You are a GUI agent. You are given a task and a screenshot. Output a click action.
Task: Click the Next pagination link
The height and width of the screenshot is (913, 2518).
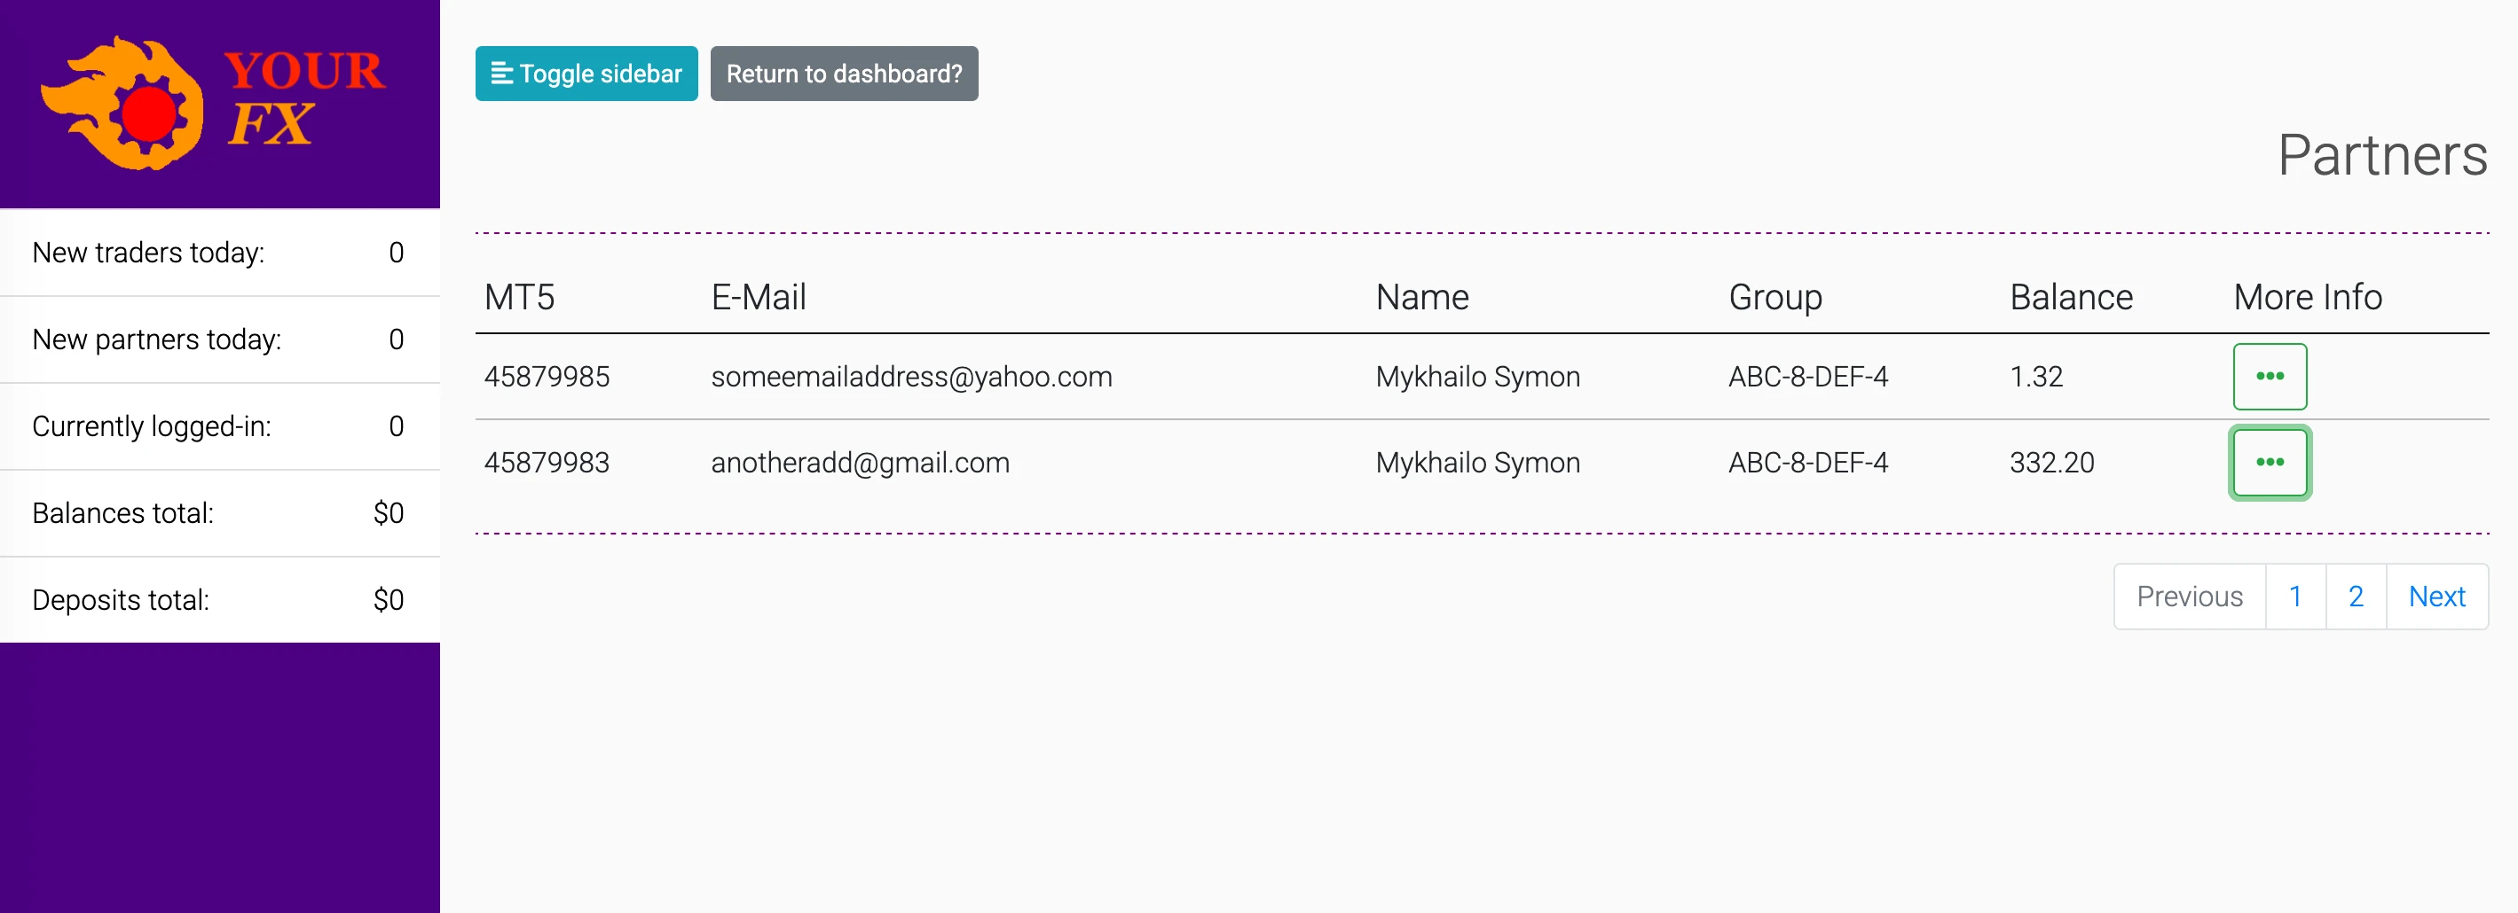coord(2435,596)
